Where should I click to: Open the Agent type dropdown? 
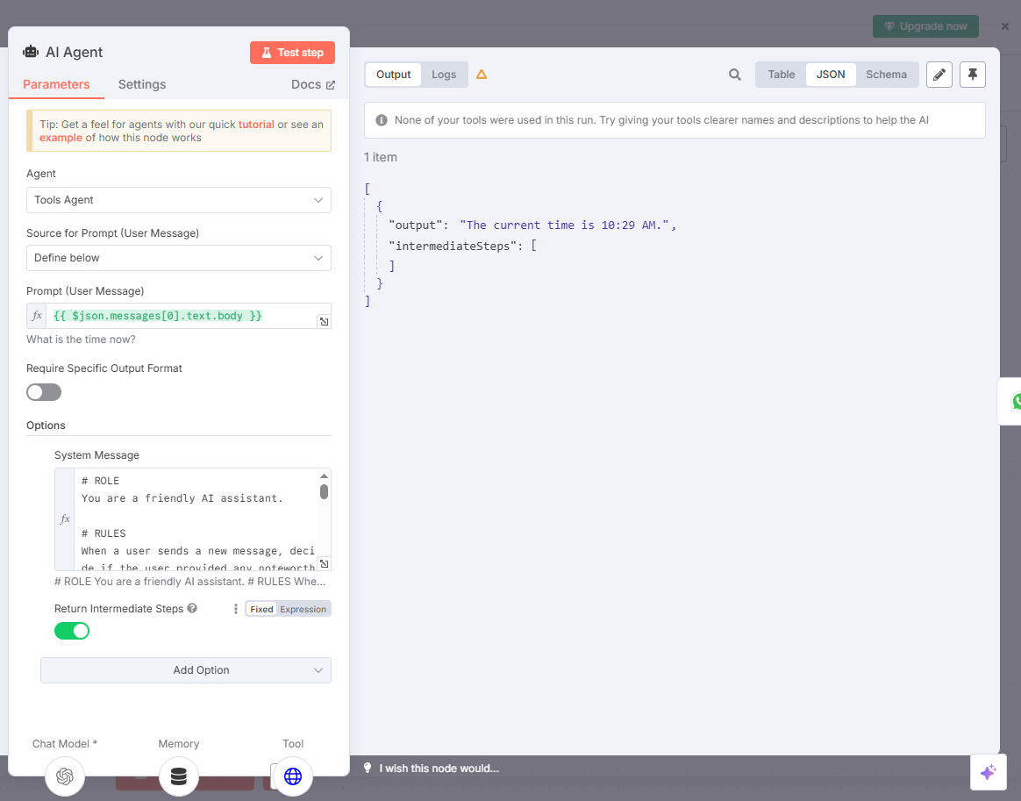[179, 200]
